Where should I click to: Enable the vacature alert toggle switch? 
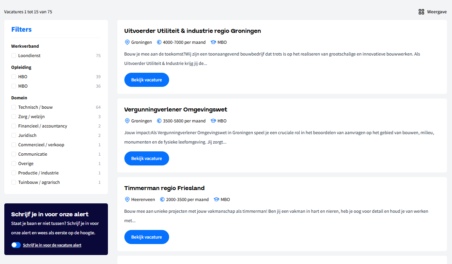coord(16,245)
